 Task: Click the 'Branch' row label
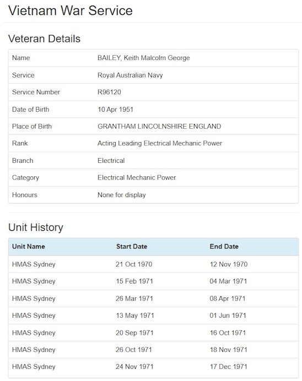pyautogui.click(x=23, y=161)
